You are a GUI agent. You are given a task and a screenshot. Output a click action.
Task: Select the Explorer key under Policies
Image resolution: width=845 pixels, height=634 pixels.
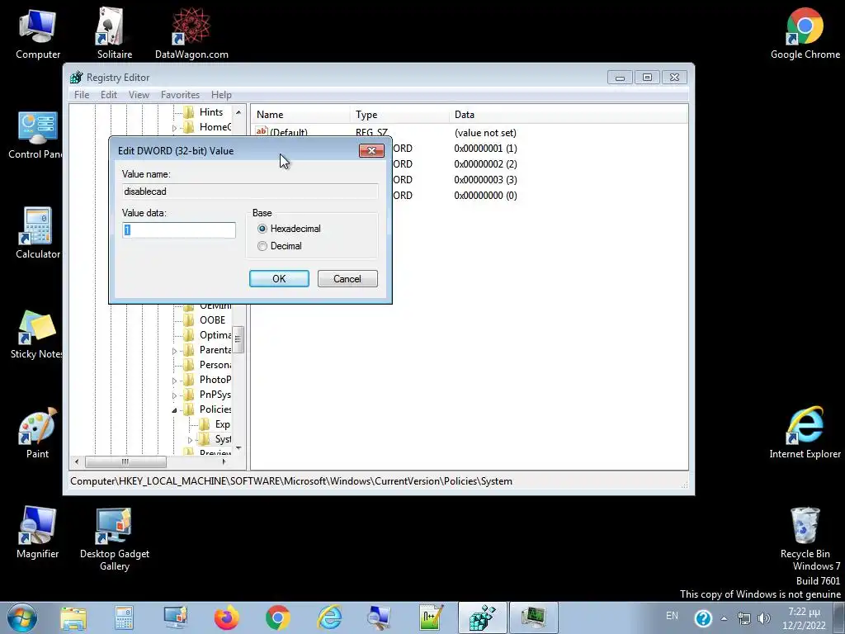[x=222, y=425]
